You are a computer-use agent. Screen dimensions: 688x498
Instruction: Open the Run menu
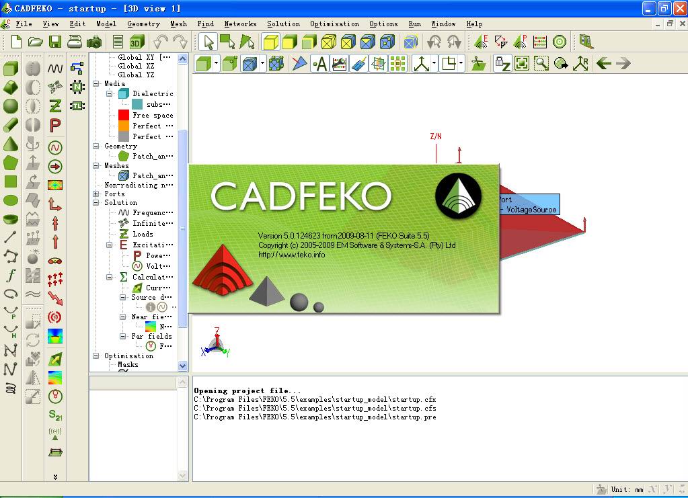(415, 24)
